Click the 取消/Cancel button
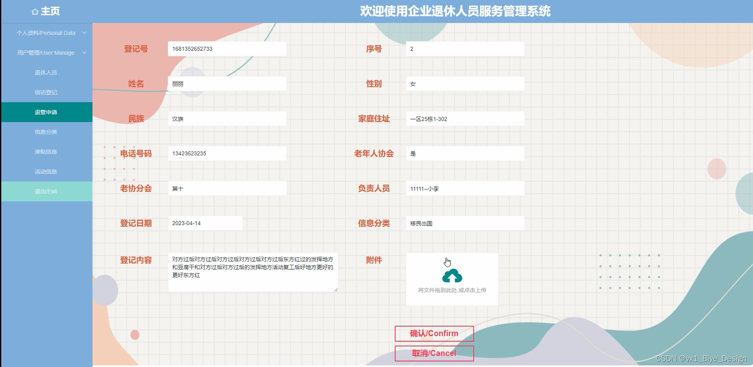Viewport: 753px width, 367px height. pos(434,353)
